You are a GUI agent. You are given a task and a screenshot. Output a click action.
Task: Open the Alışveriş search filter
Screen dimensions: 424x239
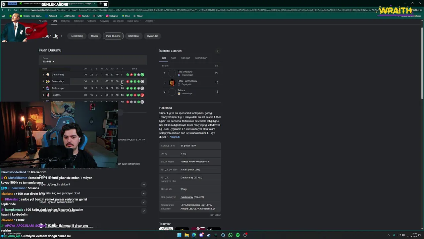coord(104,21)
